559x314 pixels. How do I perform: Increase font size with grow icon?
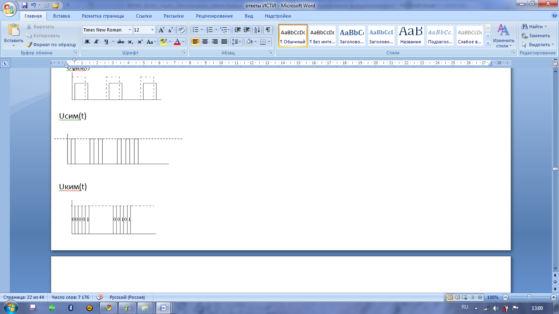162,30
